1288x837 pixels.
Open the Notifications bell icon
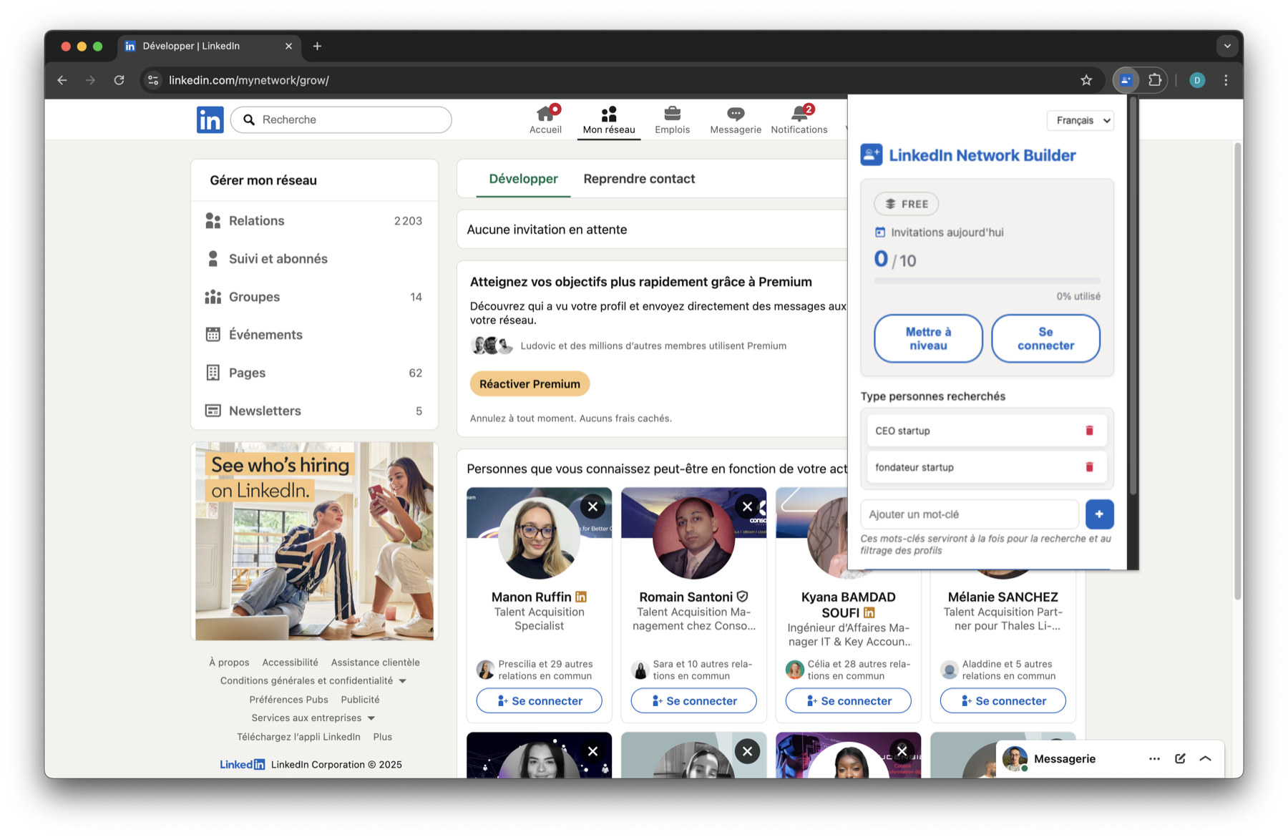coord(799,119)
